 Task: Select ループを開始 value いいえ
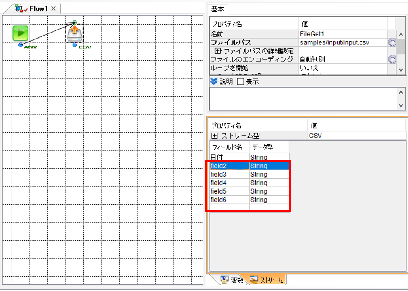coord(343,68)
